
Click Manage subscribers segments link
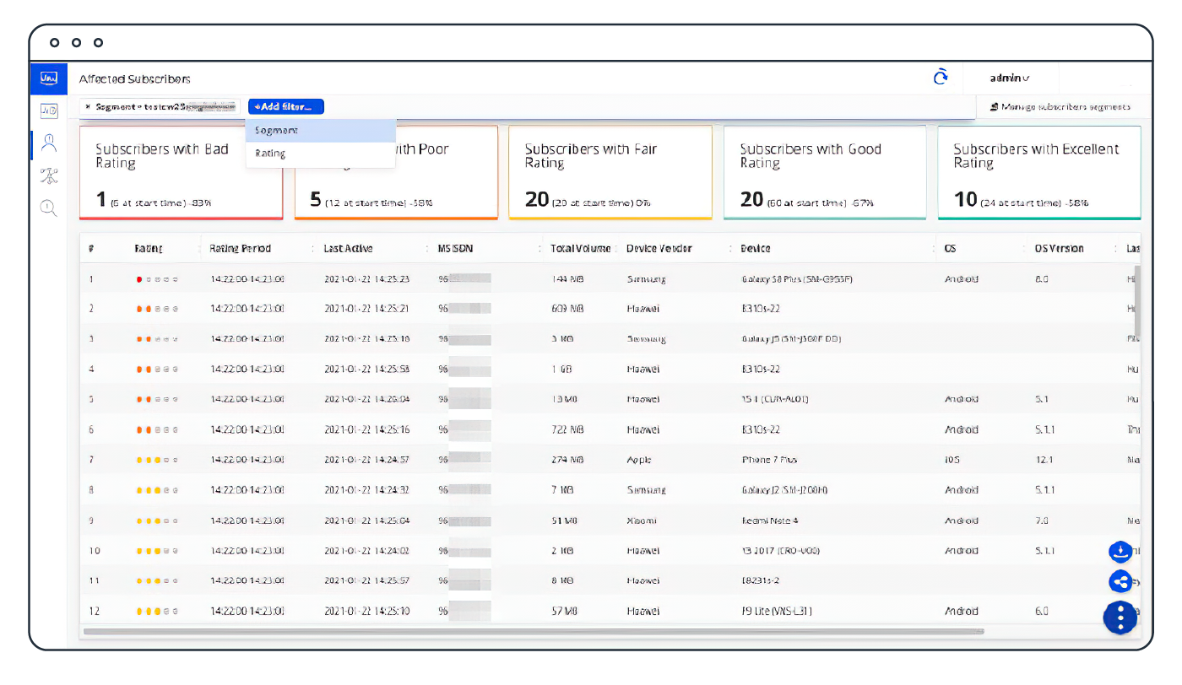(1060, 107)
